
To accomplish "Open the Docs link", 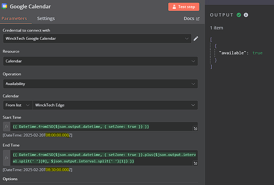I will coord(191,18).
